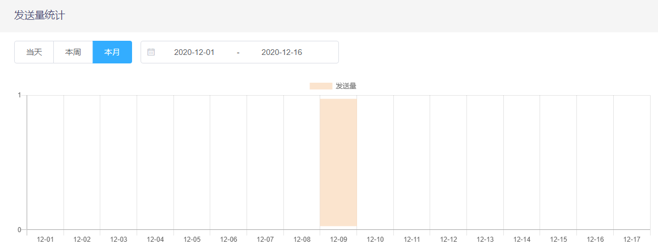Select the 本周 (this week) filter
The image size is (658, 252).
point(73,52)
